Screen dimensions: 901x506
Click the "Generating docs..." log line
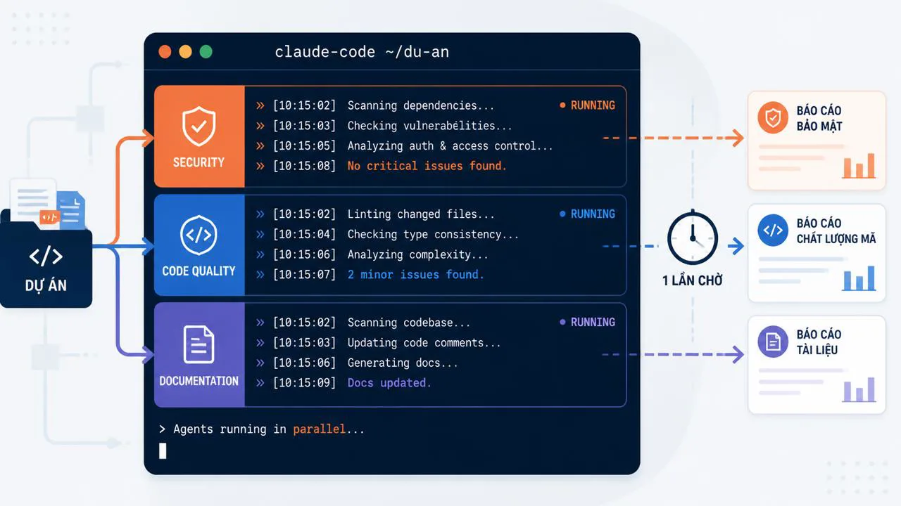point(403,363)
